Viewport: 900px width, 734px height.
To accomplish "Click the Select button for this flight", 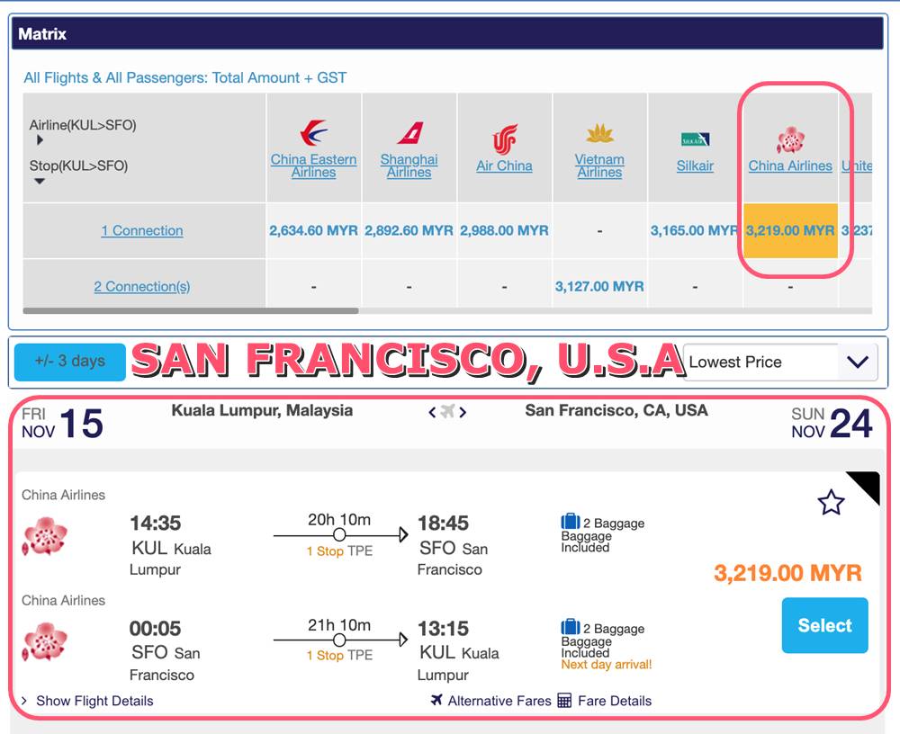I will (824, 625).
